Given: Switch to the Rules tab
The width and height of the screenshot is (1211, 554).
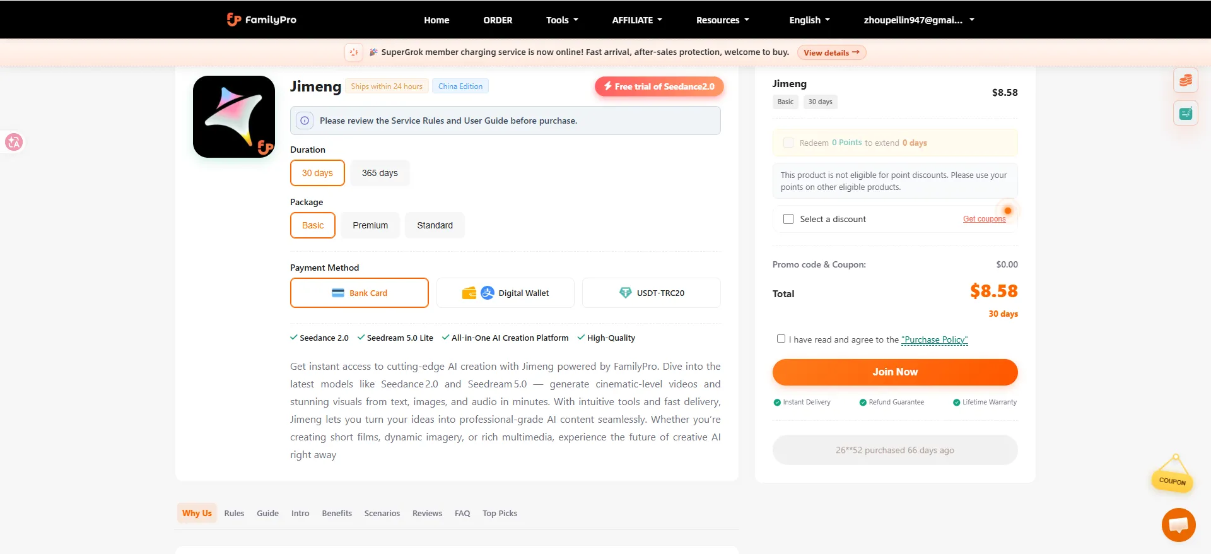Looking at the screenshot, I should pos(234,513).
